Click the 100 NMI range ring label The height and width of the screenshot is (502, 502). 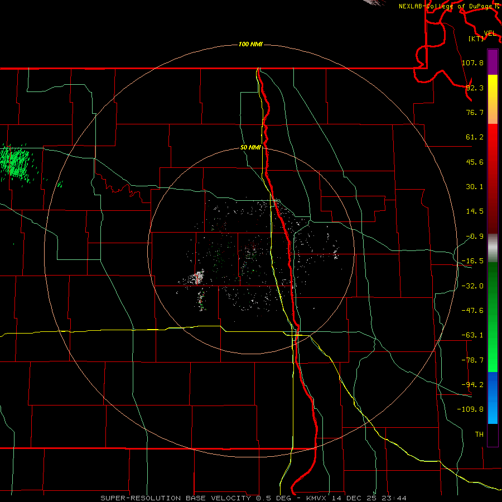click(250, 44)
